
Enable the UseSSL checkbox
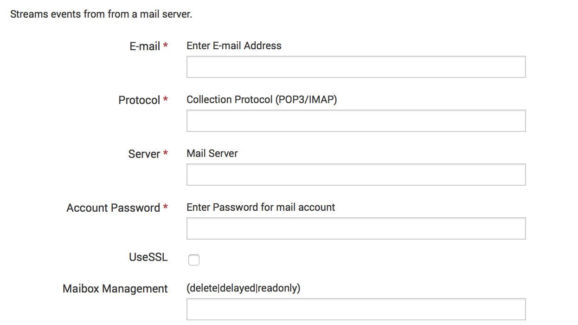point(194,260)
